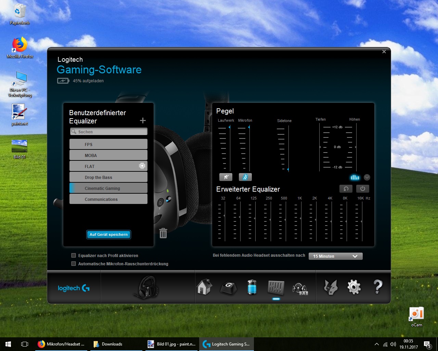Enable Automatische Mikrofon-Rauschunterdrückung checkbox
The image size is (438, 351).
(x=73, y=264)
